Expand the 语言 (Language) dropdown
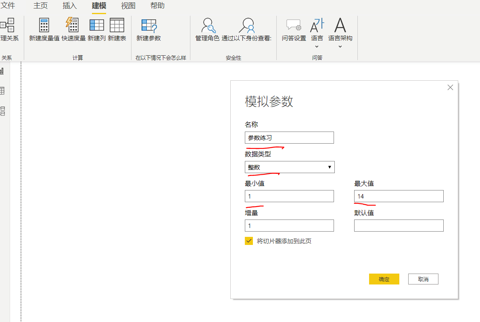This screenshot has width=480, height=322. pos(317,46)
